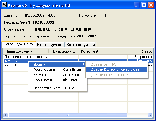Viewport: 156px width, 121px height.
Task: Click Збережено status in first row
Action: click(x=143, y=57)
